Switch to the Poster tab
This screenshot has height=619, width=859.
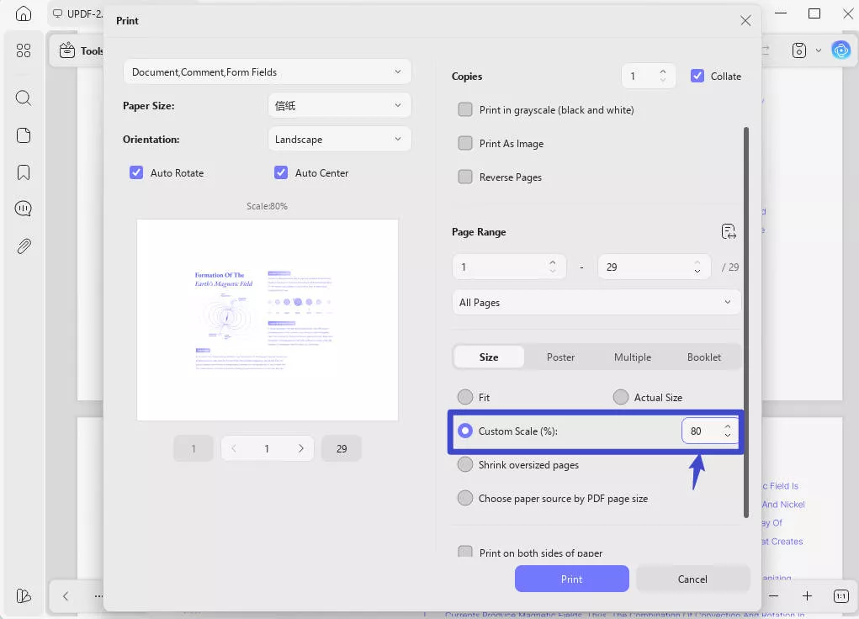click(560, 357)
